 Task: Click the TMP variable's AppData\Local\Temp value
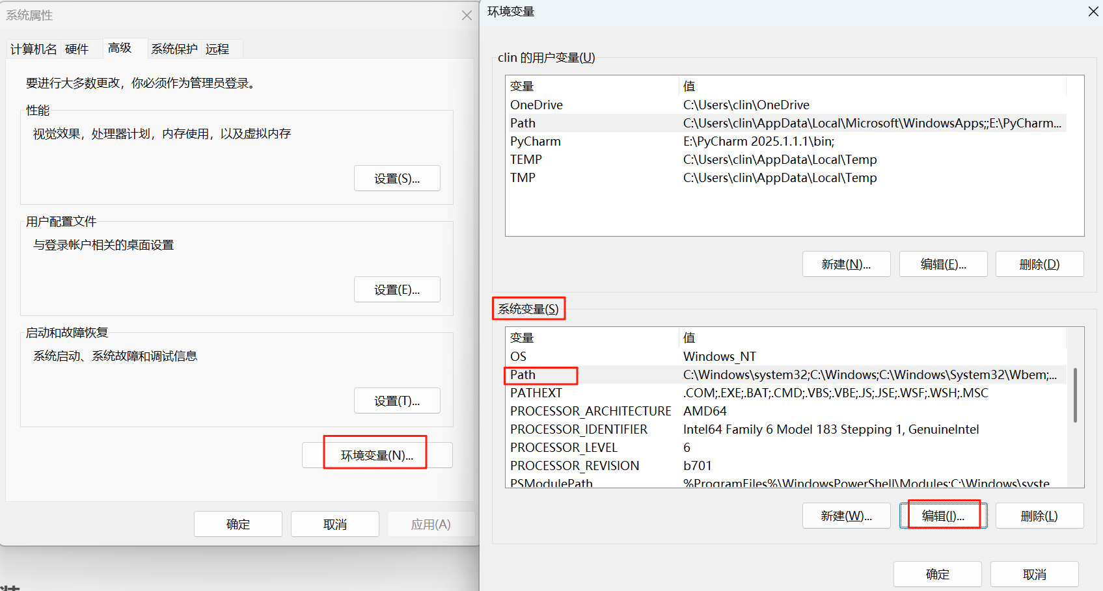point(780,177)
